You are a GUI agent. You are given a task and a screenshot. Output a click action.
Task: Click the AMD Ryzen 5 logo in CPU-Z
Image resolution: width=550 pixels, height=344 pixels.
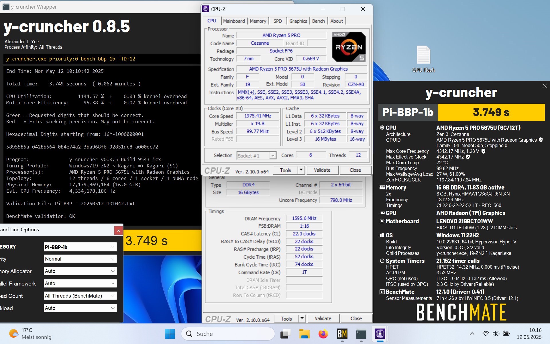click(x=349, y=47)
